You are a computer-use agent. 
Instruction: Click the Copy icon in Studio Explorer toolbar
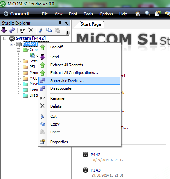49,30
